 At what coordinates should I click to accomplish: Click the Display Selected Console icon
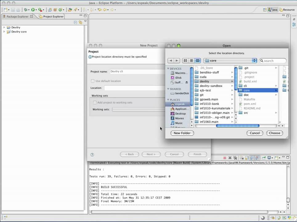coord(269,158)
